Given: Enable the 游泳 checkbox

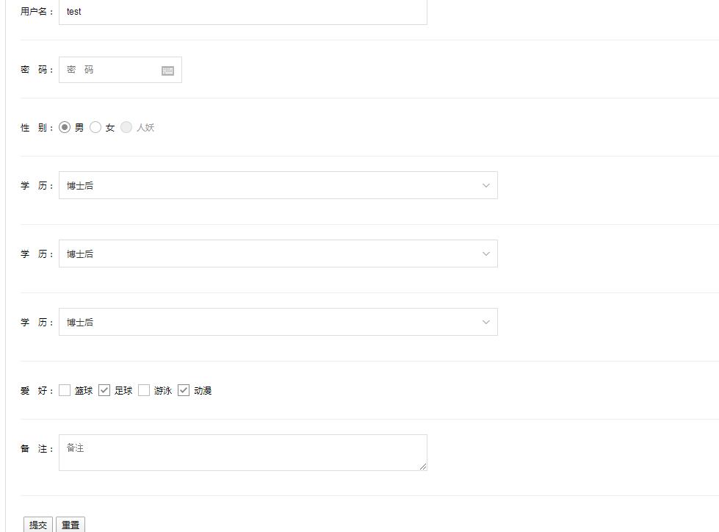Looking at the screenshot, I should [144, 390].
